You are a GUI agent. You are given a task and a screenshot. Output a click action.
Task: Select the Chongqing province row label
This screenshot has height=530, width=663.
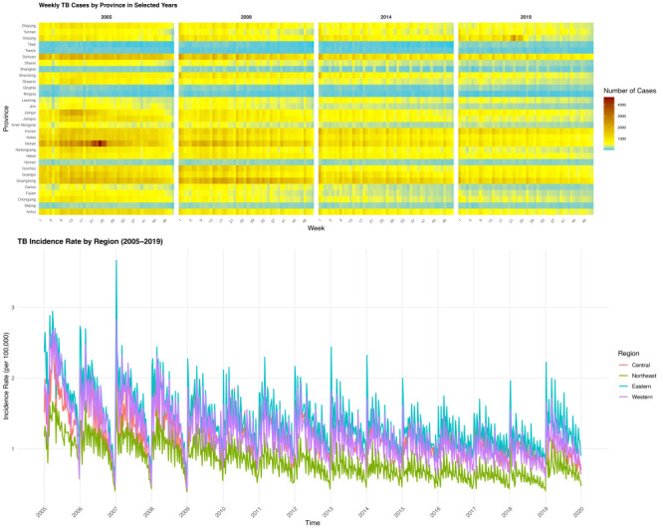[x=27, y=199]
